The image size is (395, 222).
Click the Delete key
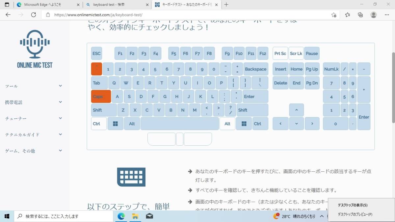tap(280, 83)
